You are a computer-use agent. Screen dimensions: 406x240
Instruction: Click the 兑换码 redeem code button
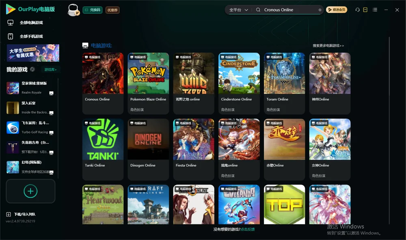93,10
